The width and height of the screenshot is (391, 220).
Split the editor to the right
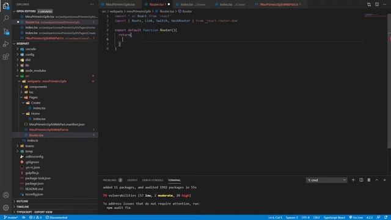[377, 4]
